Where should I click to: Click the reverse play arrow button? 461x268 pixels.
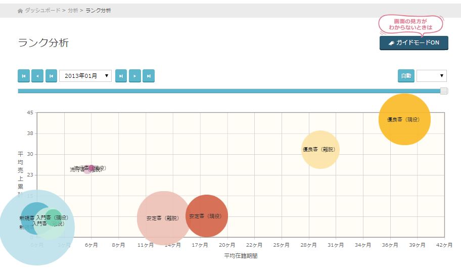37,76
